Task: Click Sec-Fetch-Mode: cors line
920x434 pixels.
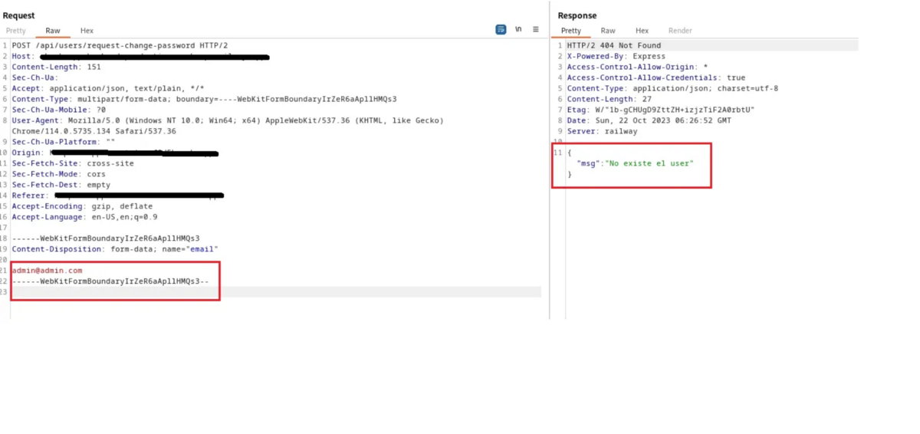Action: [x=58, y=174]
